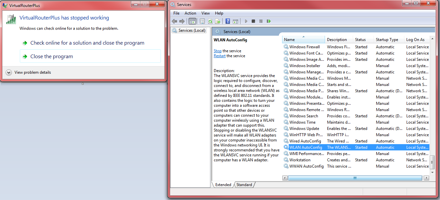
Task: Click the Export List toolbar icon
Action: [x=218, y=21]
